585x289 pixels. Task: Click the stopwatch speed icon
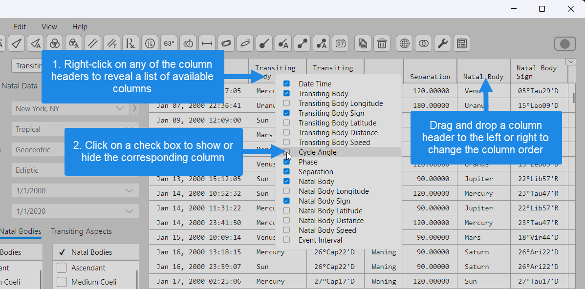(x=188, y=43)
